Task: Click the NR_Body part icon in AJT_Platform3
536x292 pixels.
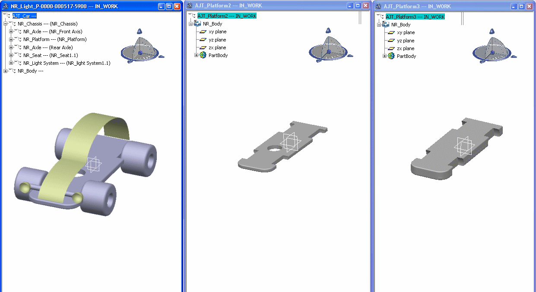Action: click(386, 24)
